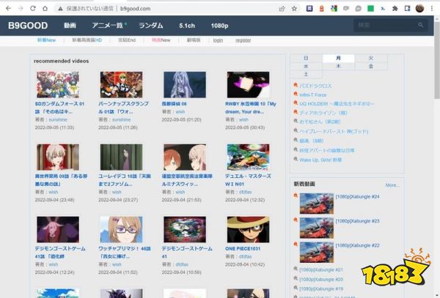The image size is (440, 298).
Task: Open the 5.1ch menu item
Action: 187,26
